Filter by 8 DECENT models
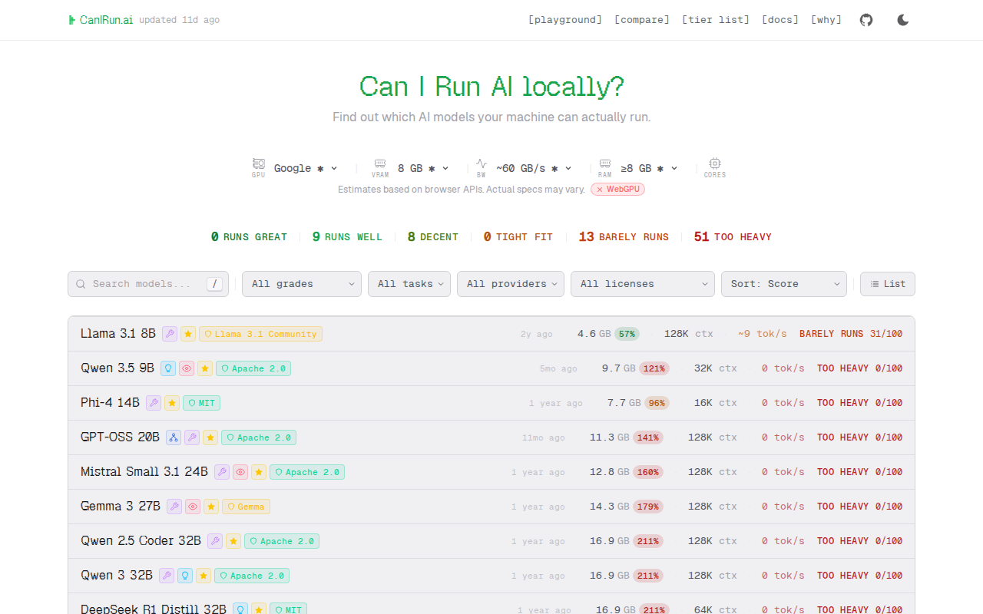Image resolution: width=983 pixels, height=614 pixels. click(x=433, y=237)
